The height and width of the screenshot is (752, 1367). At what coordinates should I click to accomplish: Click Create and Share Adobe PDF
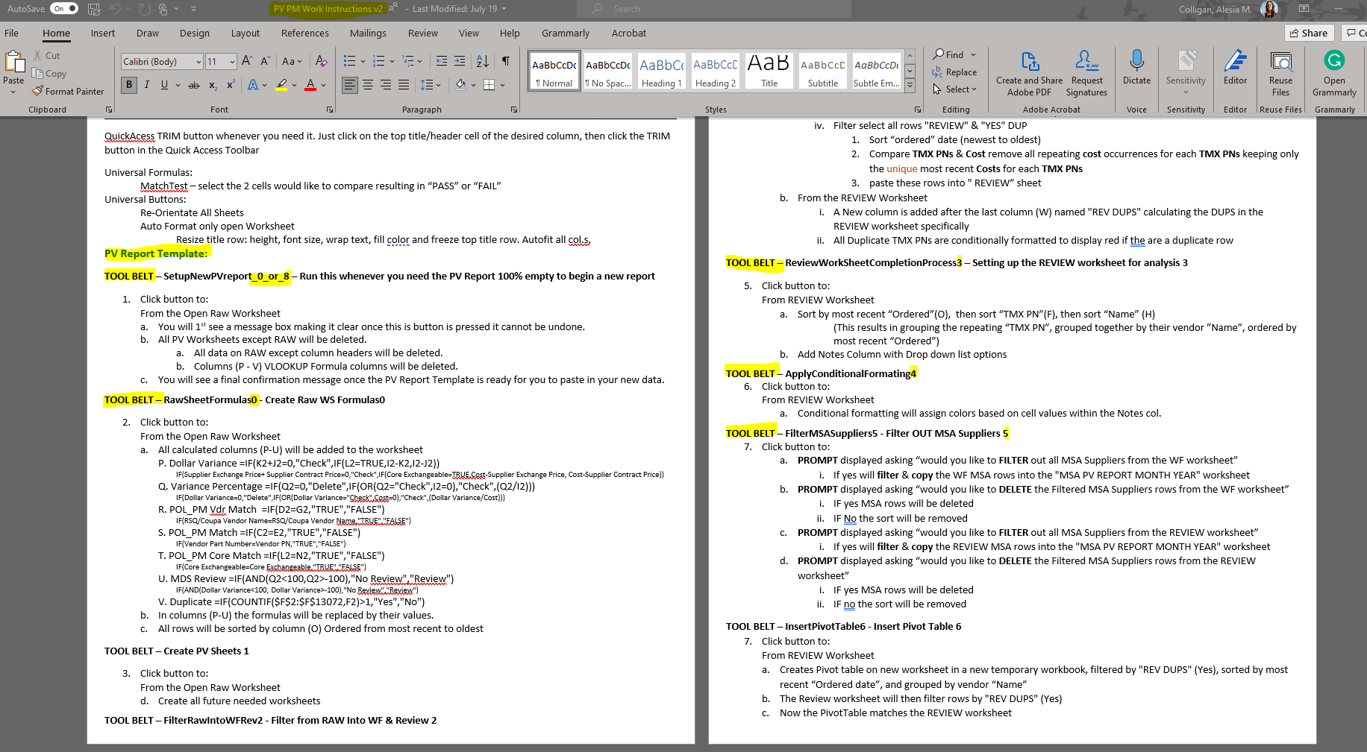pos(1029,73)
